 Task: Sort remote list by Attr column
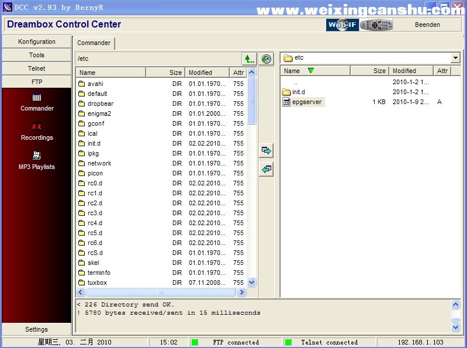(238, 73)
